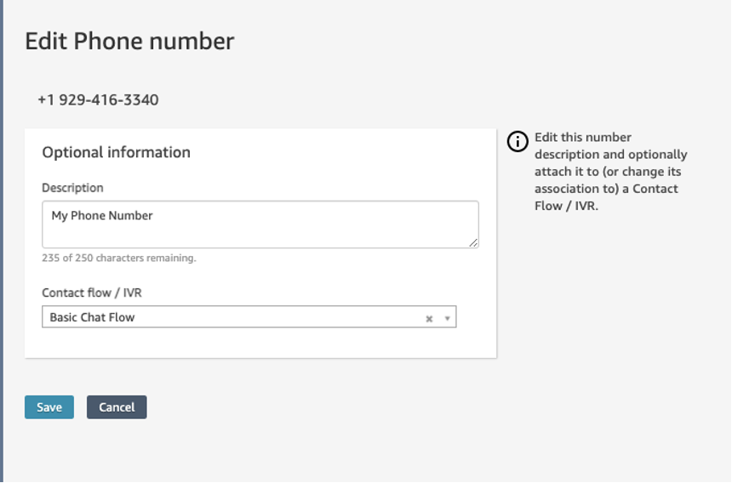This screenshot has height=483, width=732.
Task: Focus the Description text area
Action: click(260, 224)
